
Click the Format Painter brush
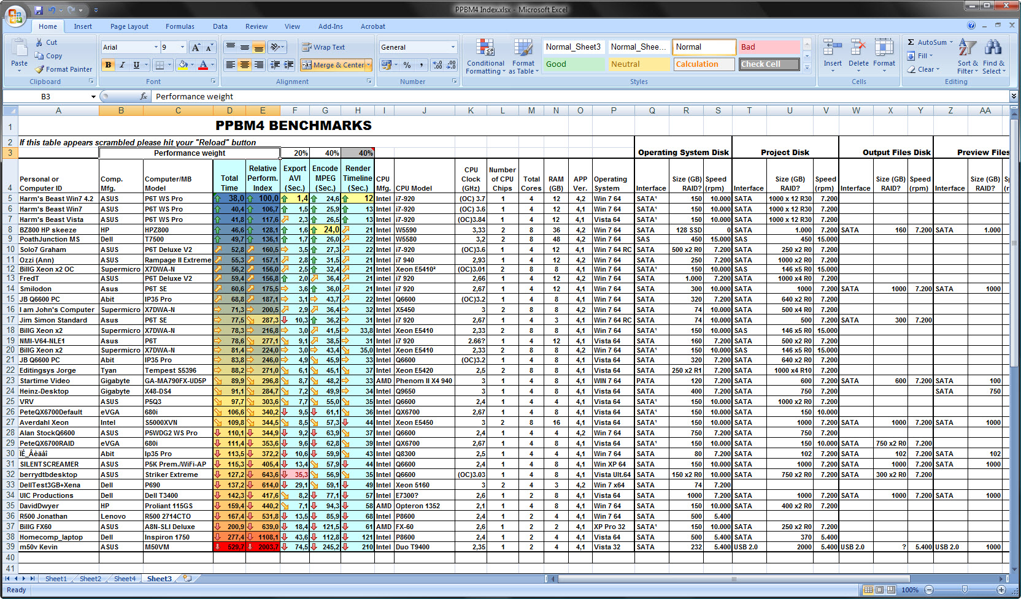tap(39, 69)
